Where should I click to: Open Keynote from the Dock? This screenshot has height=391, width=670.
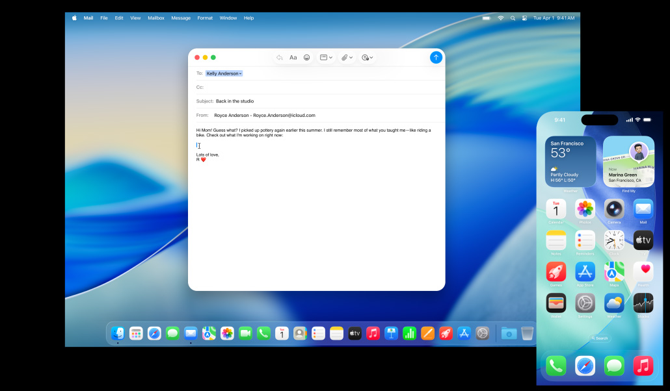pyautogui.click(x=391, y=333)
